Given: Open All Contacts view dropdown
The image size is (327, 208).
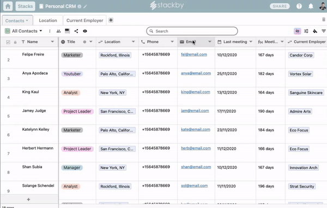Looking at the screenshot, I should point(23,31).
